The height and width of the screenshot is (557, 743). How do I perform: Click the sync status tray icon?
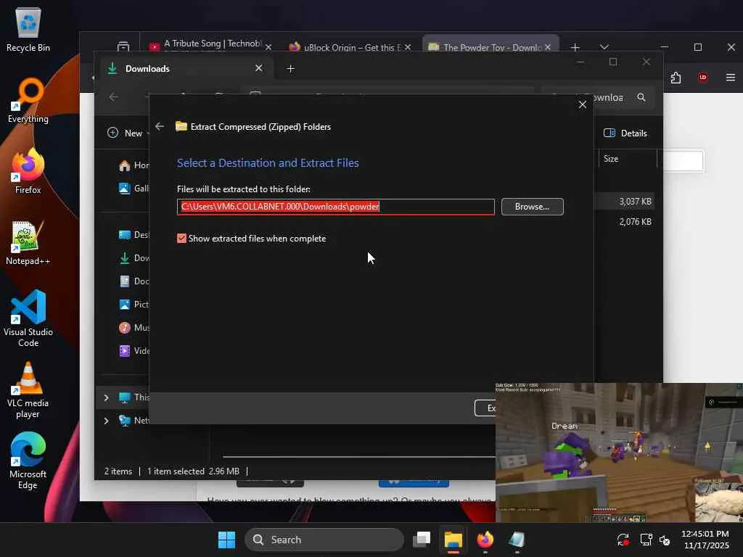tap(623, 540)
